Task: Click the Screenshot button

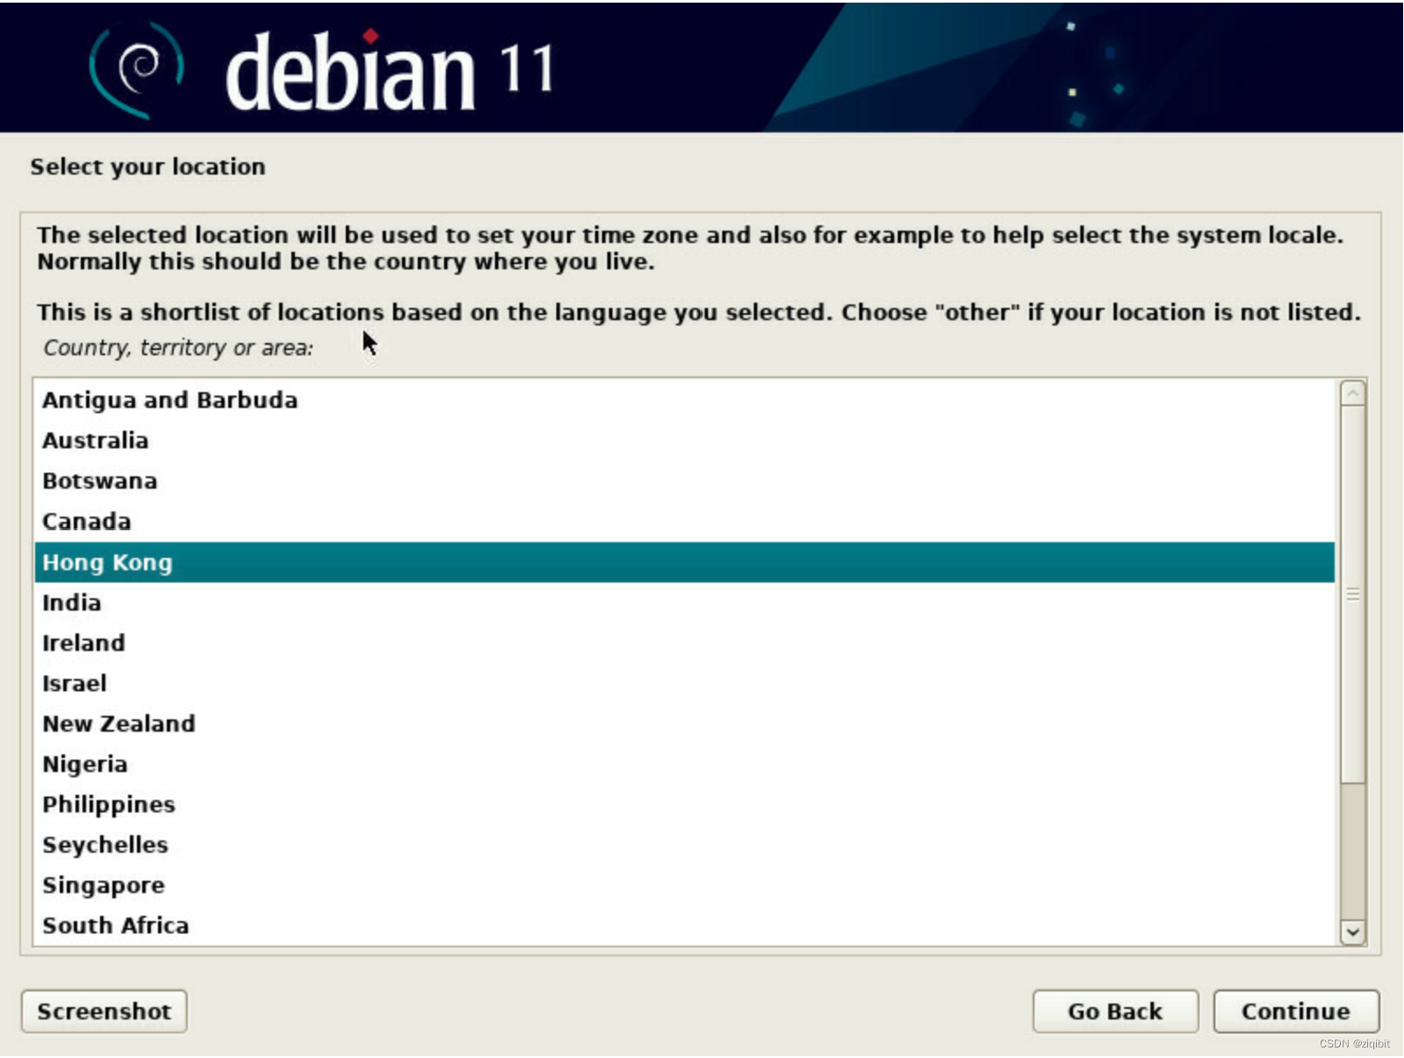Action: click(104, 1012)
